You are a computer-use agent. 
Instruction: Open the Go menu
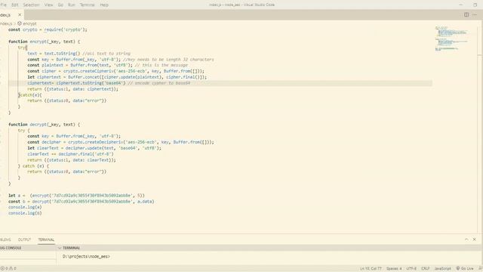click(x=60, y=5)
